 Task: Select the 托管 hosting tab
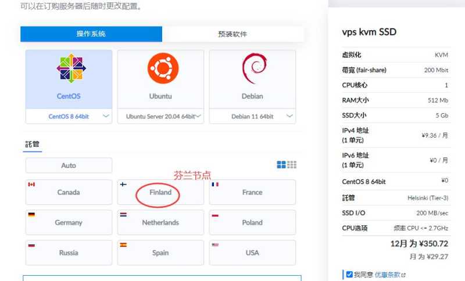click(x=33, y=145)
